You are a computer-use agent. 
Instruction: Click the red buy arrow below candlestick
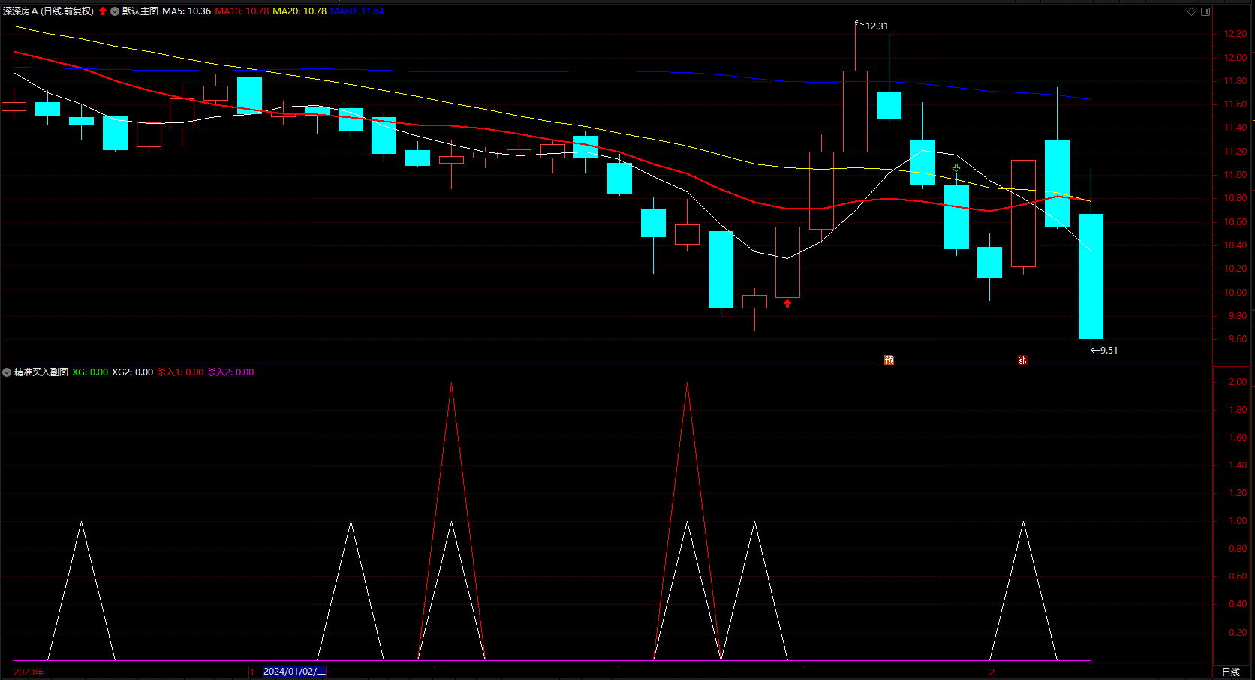787,303
